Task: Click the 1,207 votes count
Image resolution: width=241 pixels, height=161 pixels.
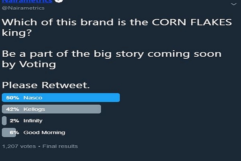Action: click(18, 146)
